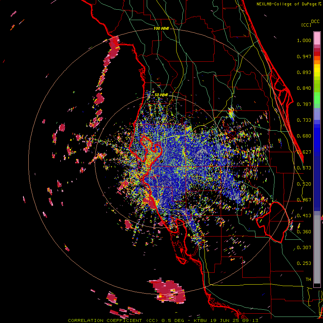The image size is (323, 323).
Task: Pick the light pink top color bar segment
Action: pos(317,38)
